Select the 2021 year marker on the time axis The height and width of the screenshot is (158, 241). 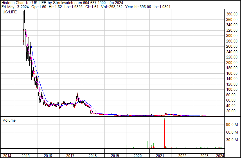click(x=160, y=156)
